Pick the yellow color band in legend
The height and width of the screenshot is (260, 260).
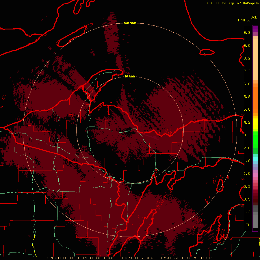(255, 124)
